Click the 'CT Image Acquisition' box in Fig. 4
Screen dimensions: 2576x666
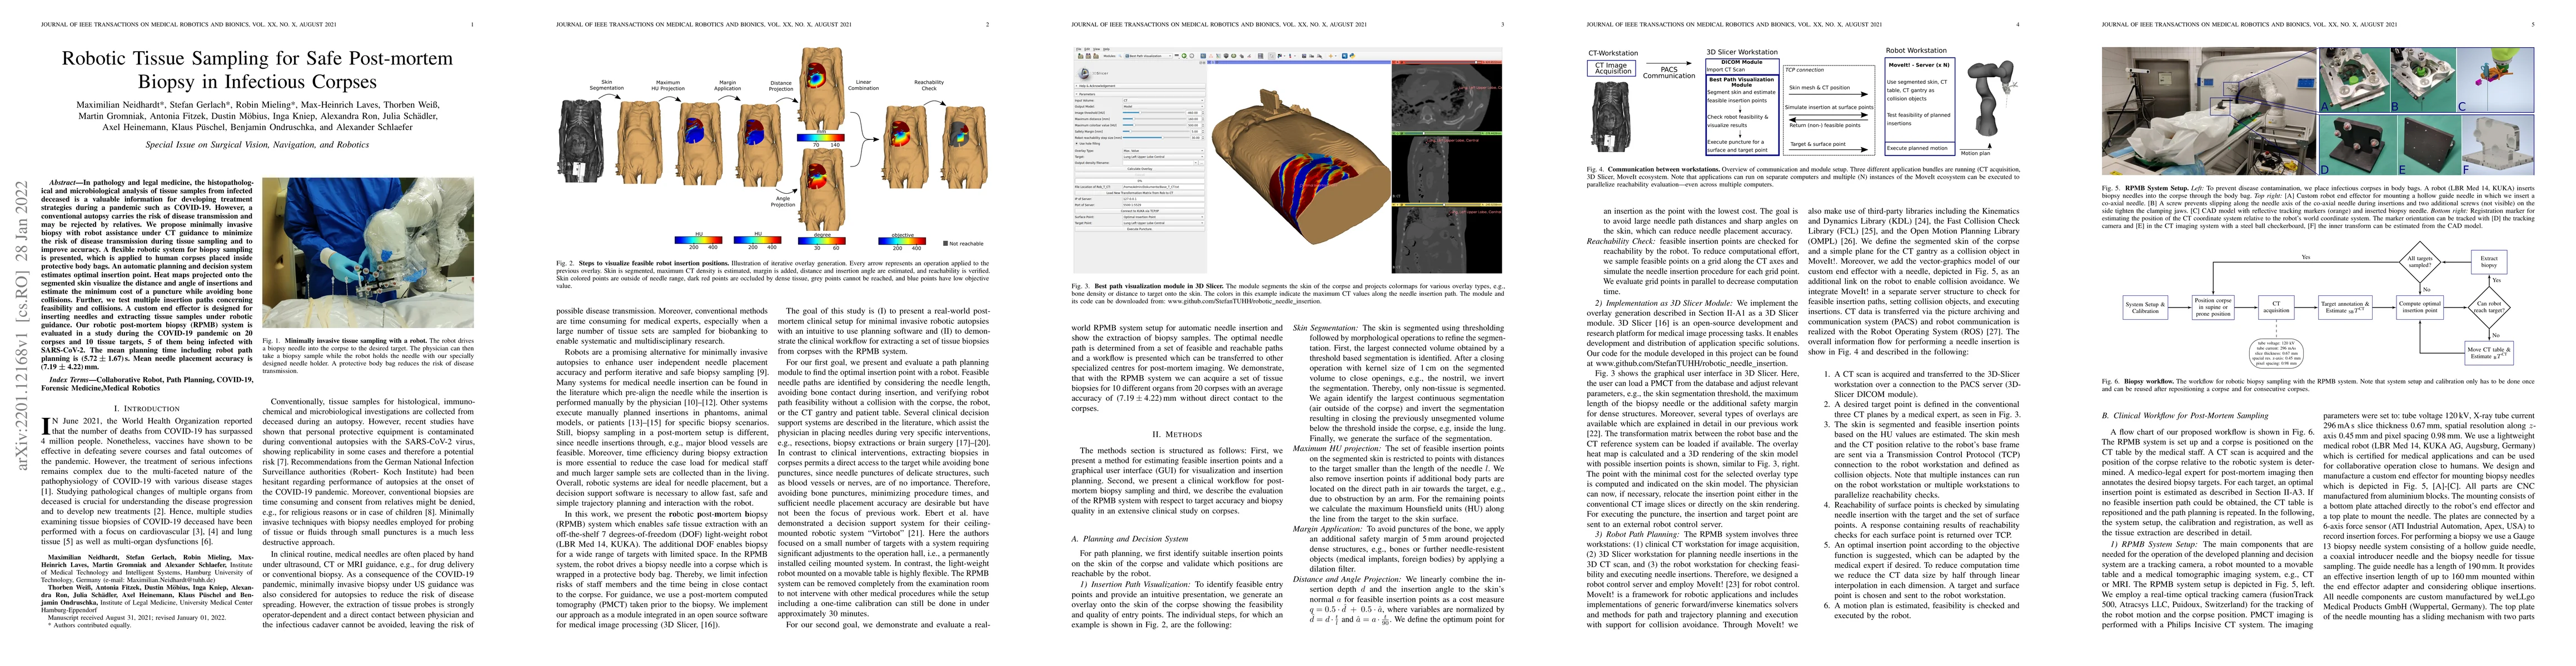[x=1612, y=69]
